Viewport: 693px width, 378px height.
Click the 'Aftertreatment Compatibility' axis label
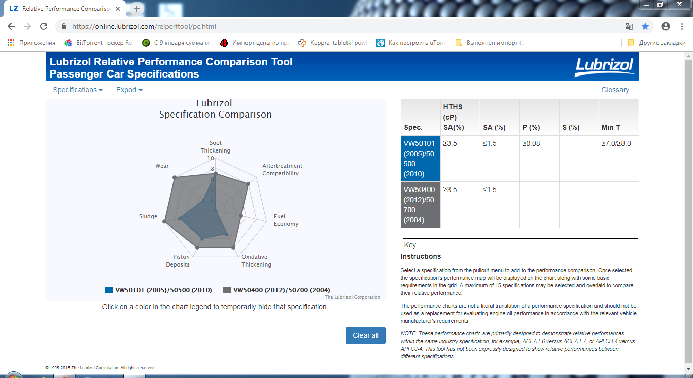[x=282, y=170]
